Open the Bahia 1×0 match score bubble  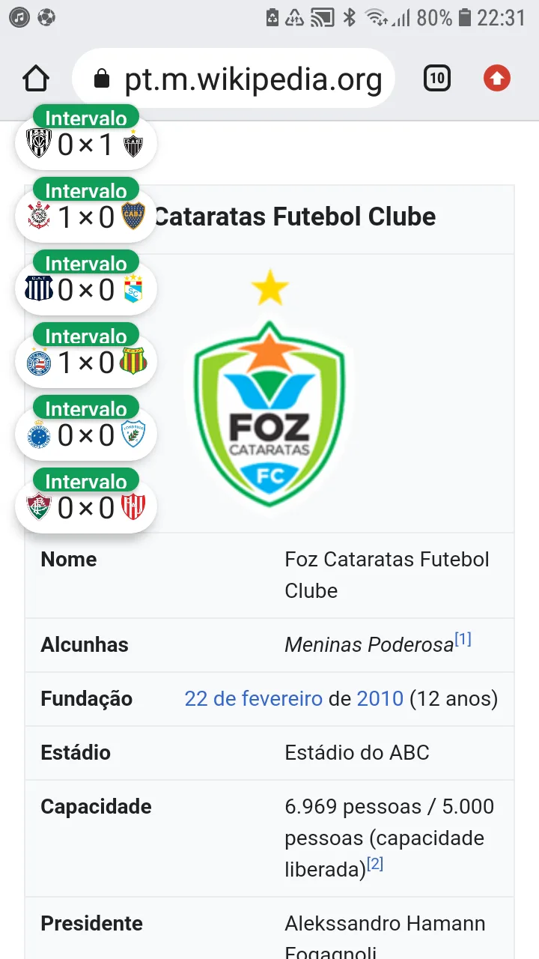86,363
